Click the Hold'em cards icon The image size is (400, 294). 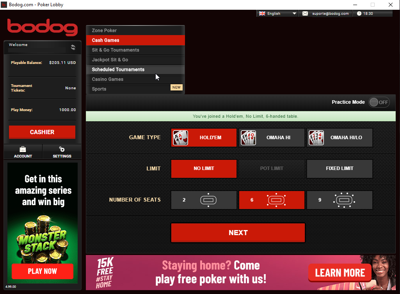pos(180,138)
